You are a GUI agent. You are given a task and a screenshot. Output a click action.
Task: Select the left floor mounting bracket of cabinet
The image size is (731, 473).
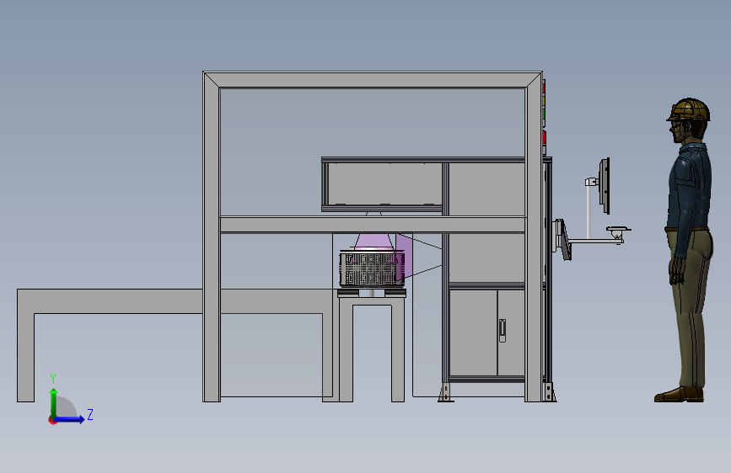pyautogui.click(x=446, y=392)
